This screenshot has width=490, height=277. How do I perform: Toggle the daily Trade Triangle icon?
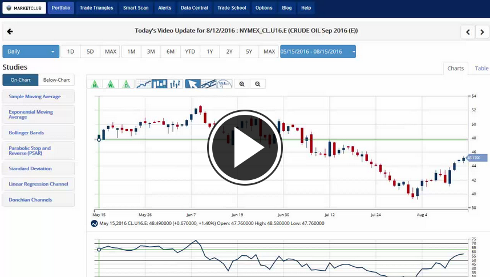click(126, 84)
